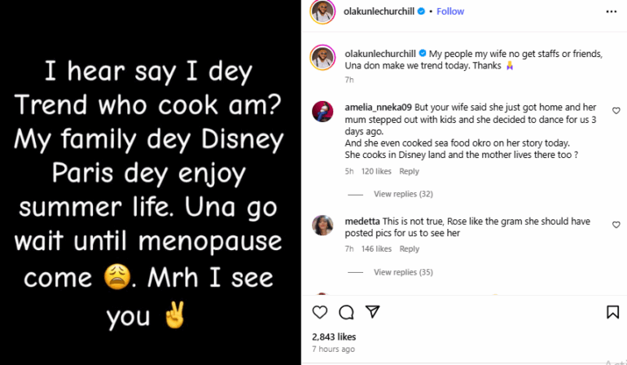Expand View replies (32)
The image size is (627, 365).
pos(402,194)
